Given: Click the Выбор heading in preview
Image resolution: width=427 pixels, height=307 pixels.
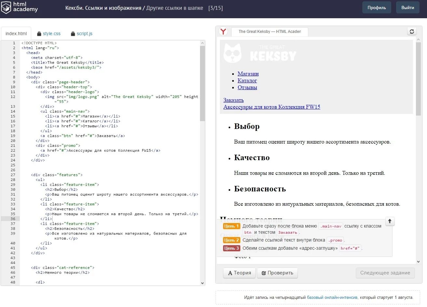Looking at the screenshot, I should click(247, 126).
